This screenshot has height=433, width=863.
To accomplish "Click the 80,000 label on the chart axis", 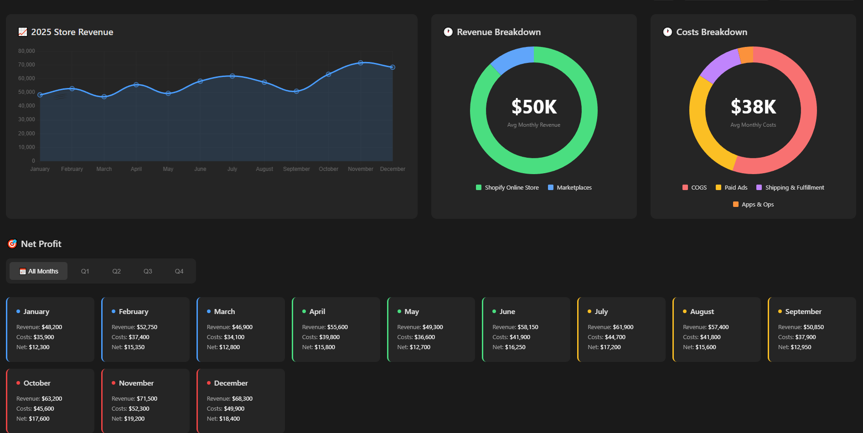I will pos(26,51).
